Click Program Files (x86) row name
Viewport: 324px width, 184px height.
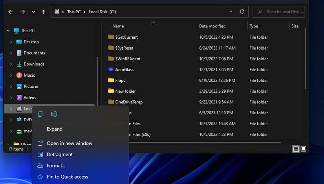click(139, 134)
